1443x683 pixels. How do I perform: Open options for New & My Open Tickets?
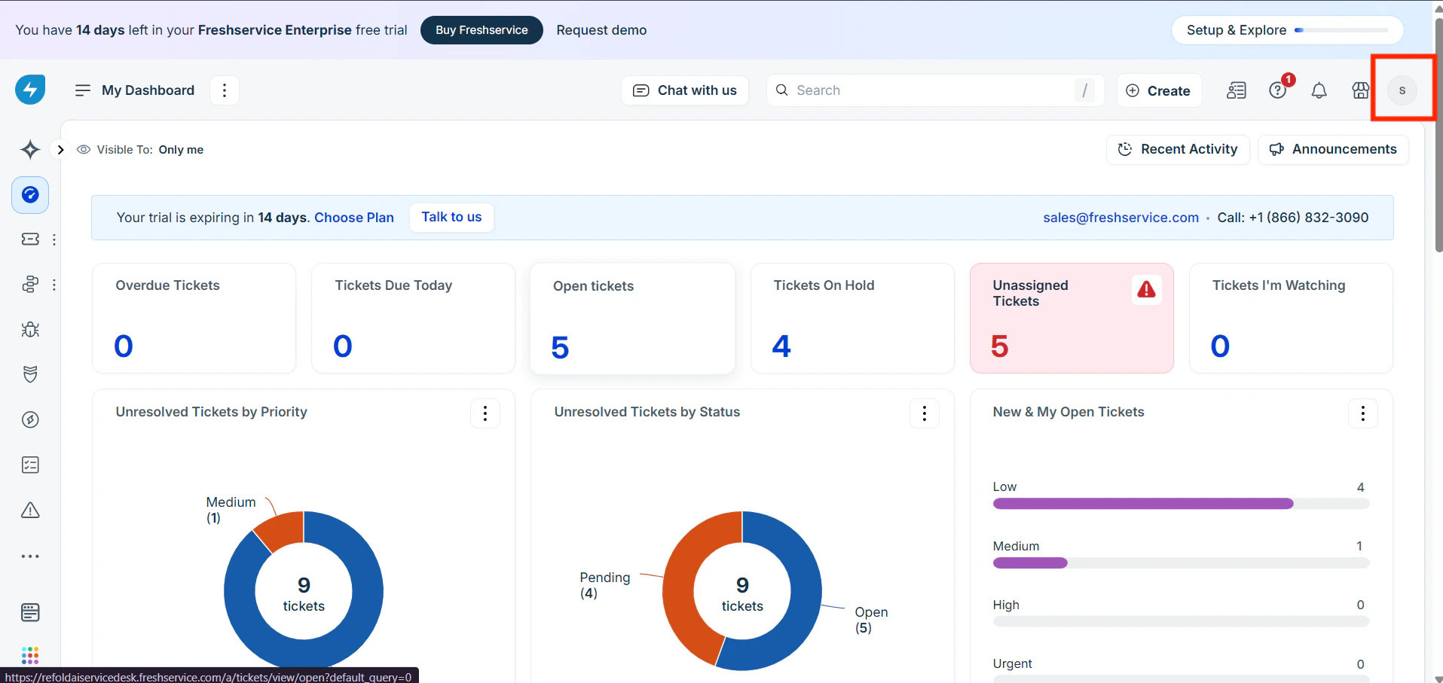pyautogui.click(x=1363, y=413)
